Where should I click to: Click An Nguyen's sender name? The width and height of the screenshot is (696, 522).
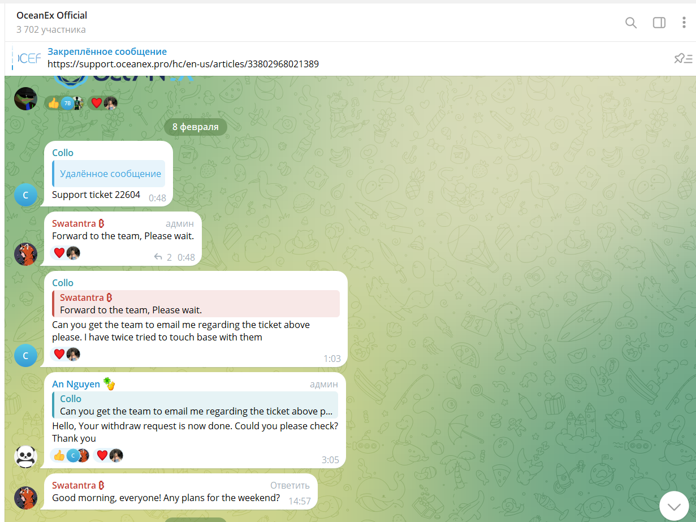76,384
